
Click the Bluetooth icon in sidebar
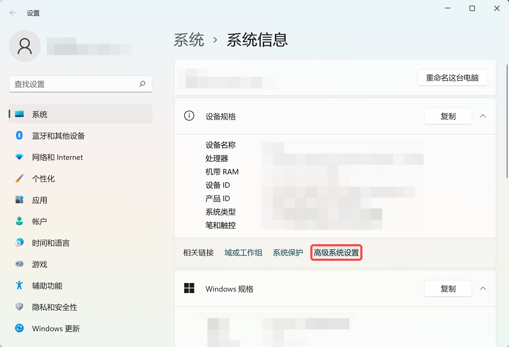point(19,135)
